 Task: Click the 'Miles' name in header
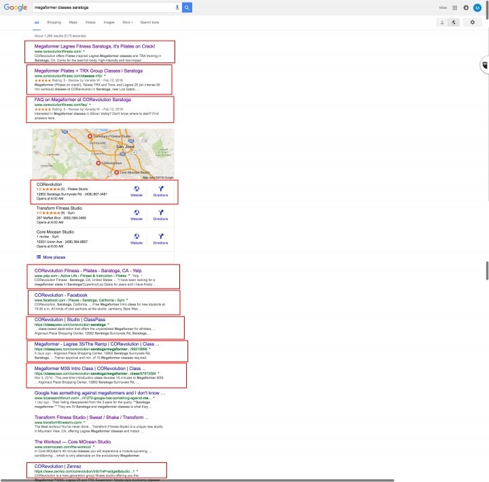click(443, 7)
